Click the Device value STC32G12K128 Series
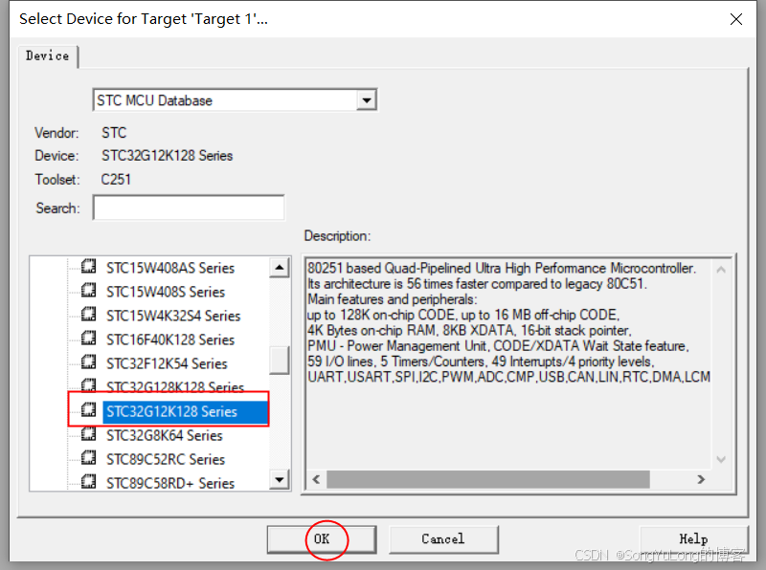This screenshot has height=570, width=766. tap(167, 156)
